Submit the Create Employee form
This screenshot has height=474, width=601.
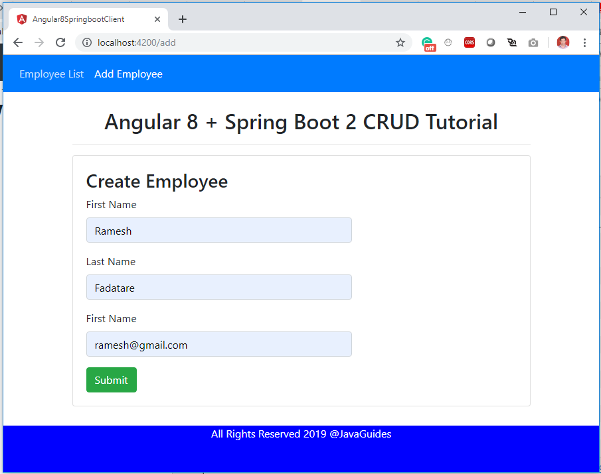tap(111, 380)
